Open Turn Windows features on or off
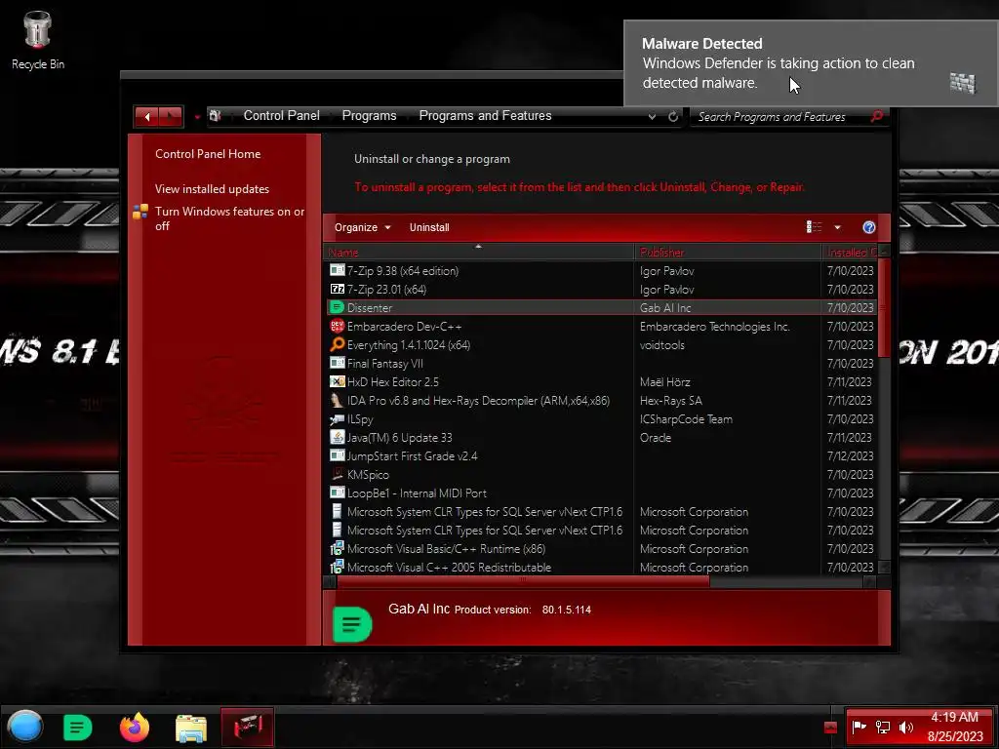Screen dimensions: 999x749 pos(229,218)
